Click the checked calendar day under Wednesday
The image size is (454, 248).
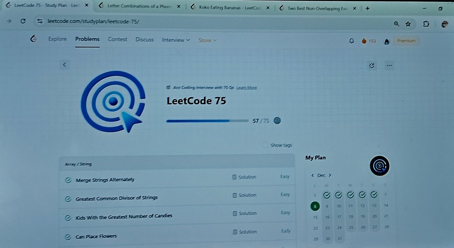pyautogui.click(x=351, y=195)
